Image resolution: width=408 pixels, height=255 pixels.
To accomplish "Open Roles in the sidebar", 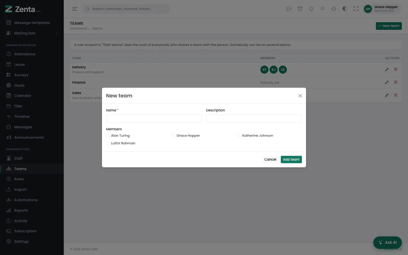I will [32, 179].
